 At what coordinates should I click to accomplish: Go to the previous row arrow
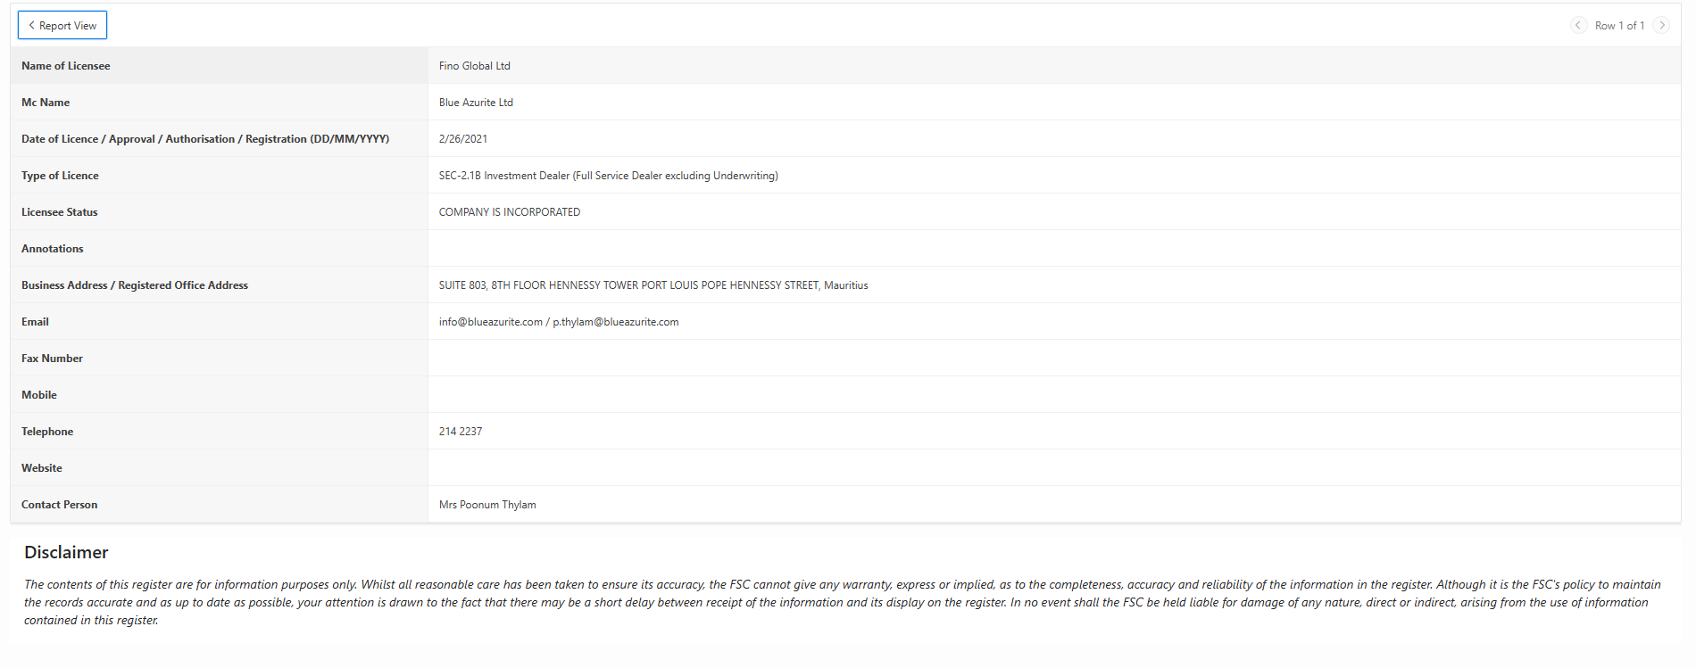tap(1577, 26)
